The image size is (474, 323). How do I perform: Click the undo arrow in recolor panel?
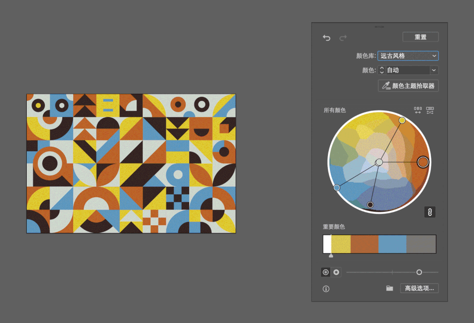click(x=327, y=38)
